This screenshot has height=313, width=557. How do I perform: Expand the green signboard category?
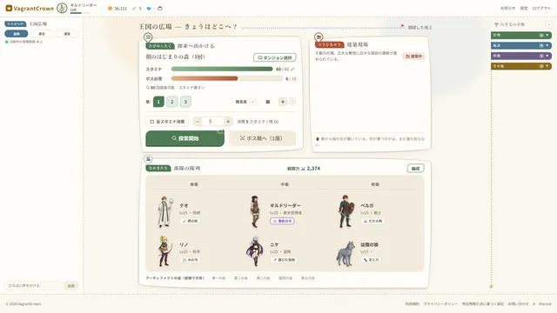pos(520,35)
